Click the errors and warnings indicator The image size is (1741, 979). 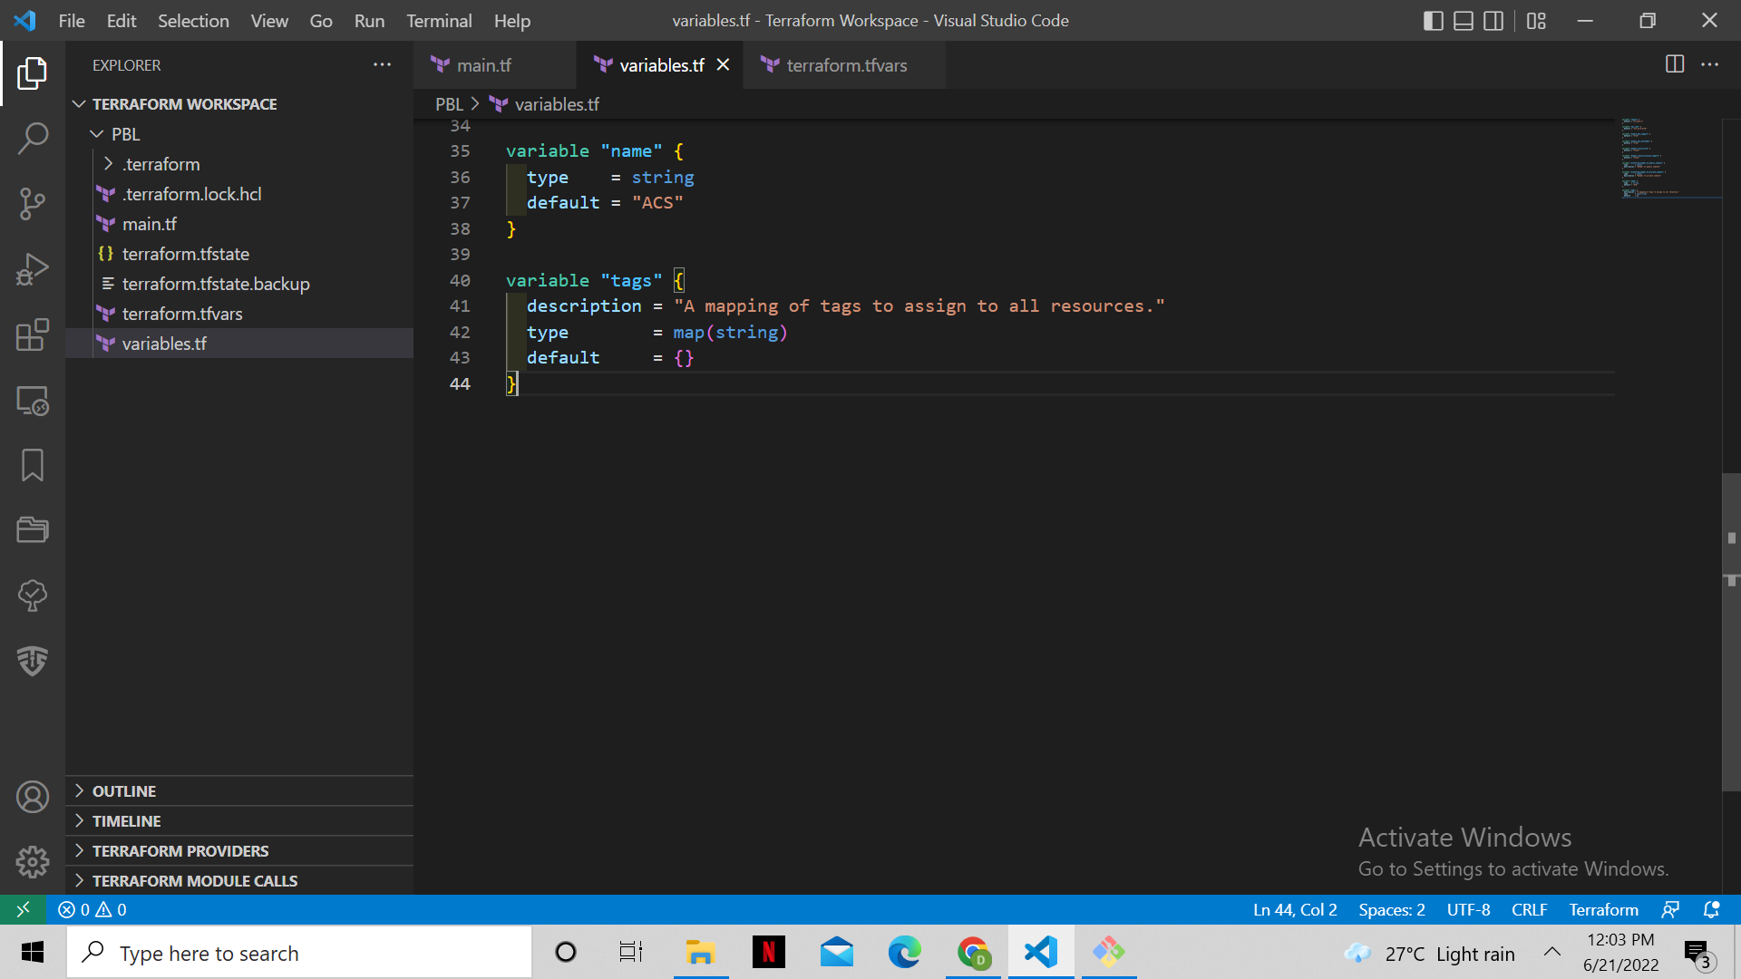[x=91, y=909]
